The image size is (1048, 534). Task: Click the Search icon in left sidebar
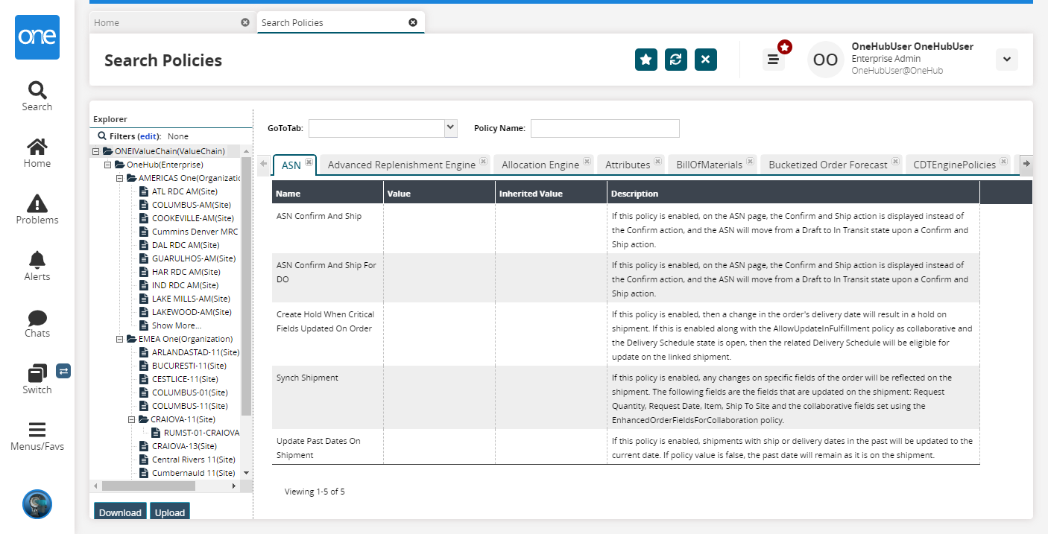[37, 91]
